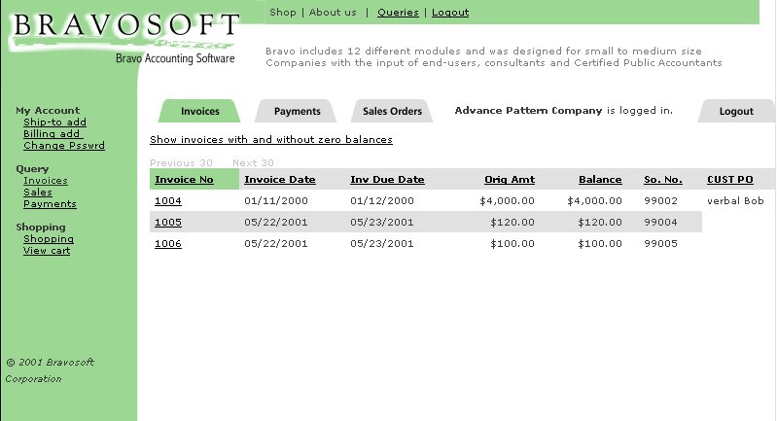Click the Bravosoft logo
Screen dimensions: 777x421
point(124,35)
